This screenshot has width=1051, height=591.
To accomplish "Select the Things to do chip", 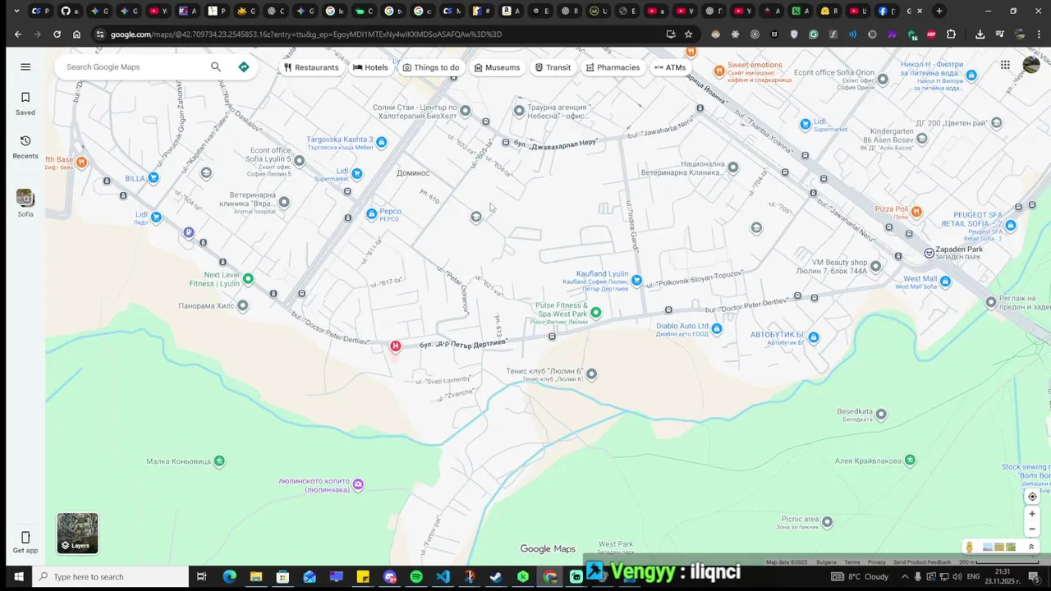I will coord(431,67).
